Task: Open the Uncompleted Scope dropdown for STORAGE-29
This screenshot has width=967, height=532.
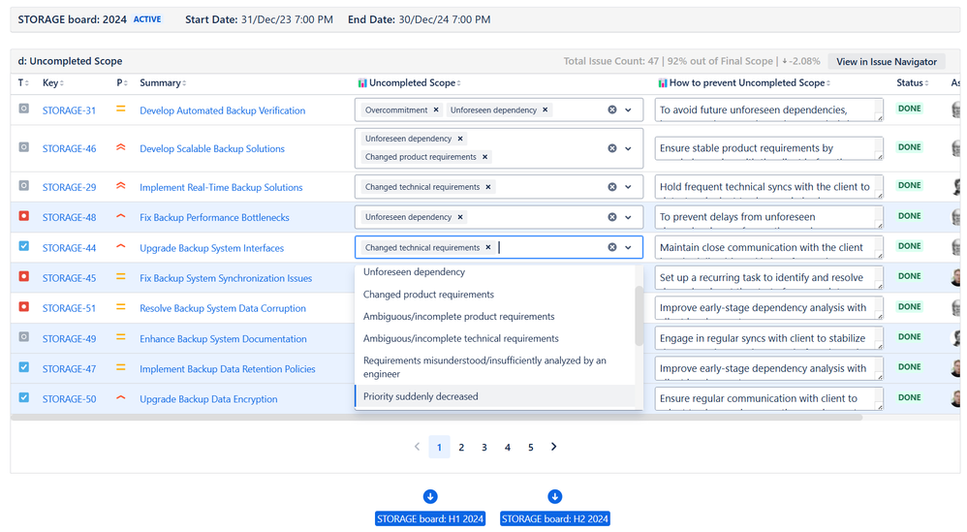Action: click(629, 187)
